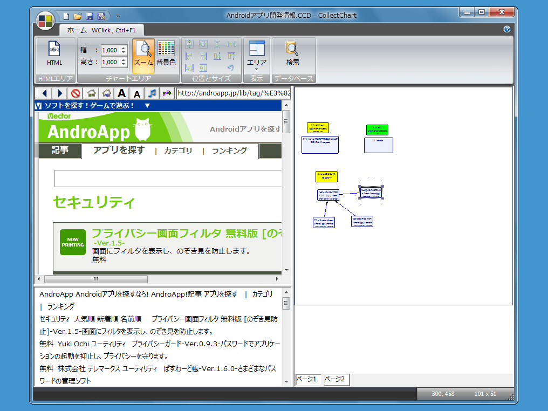Click the Save As icon in quick access
The height and width of the screenshot is (411, 548).
pos(101,16)
